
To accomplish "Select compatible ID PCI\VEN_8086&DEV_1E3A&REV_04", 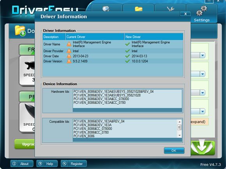I will [x=99, y=121].
